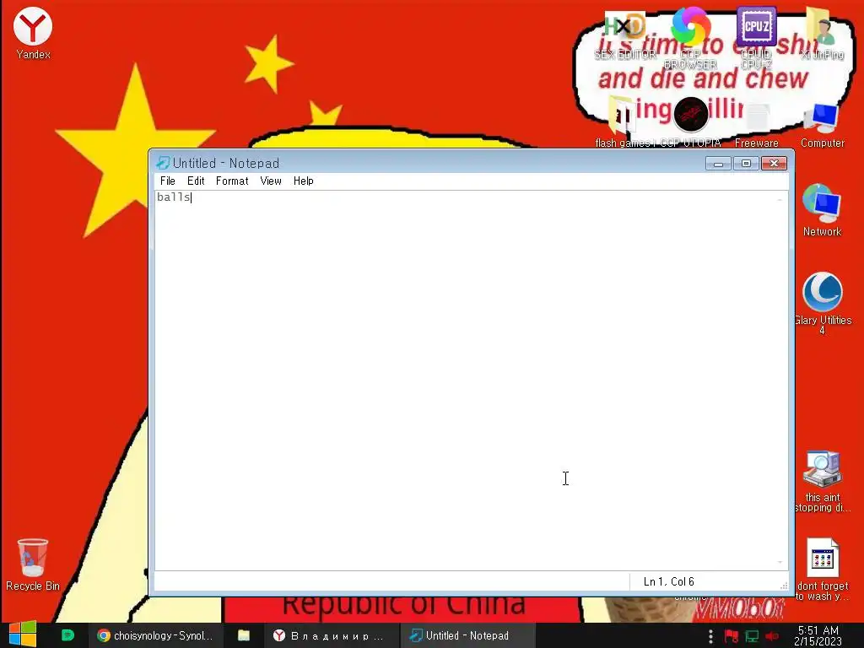This screenshot has width=864, height=648.
Task: Open the Help menu in Notepad
Action: pos(303,181)
